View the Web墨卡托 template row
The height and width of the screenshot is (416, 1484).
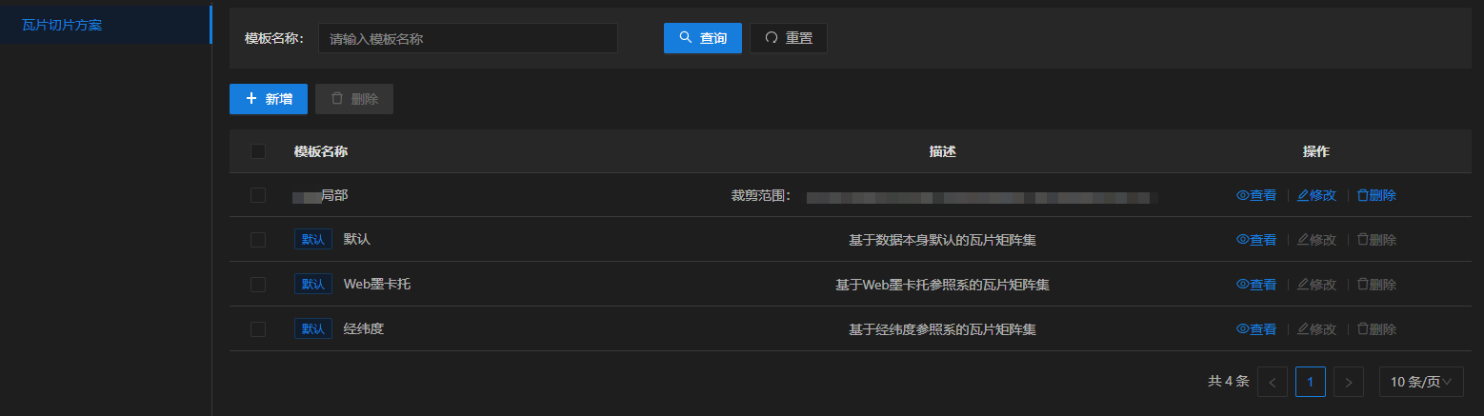click(1255, 285)
